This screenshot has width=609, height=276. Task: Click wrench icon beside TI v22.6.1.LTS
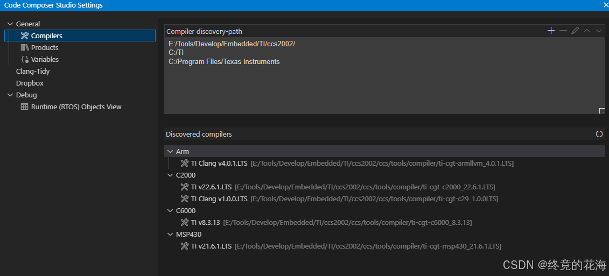click(185, 187)
